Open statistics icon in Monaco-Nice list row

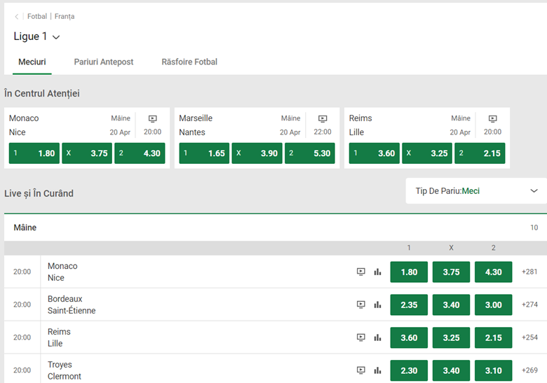[377, 272]
